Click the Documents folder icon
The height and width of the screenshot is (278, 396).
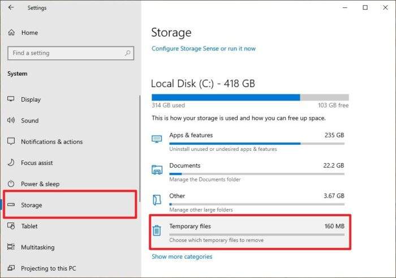[157, 170]
